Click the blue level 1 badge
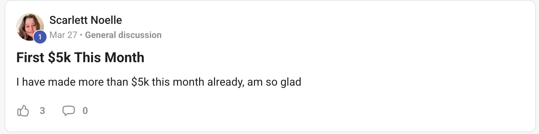This screenshot has width=539, height=134. (40, 37)
